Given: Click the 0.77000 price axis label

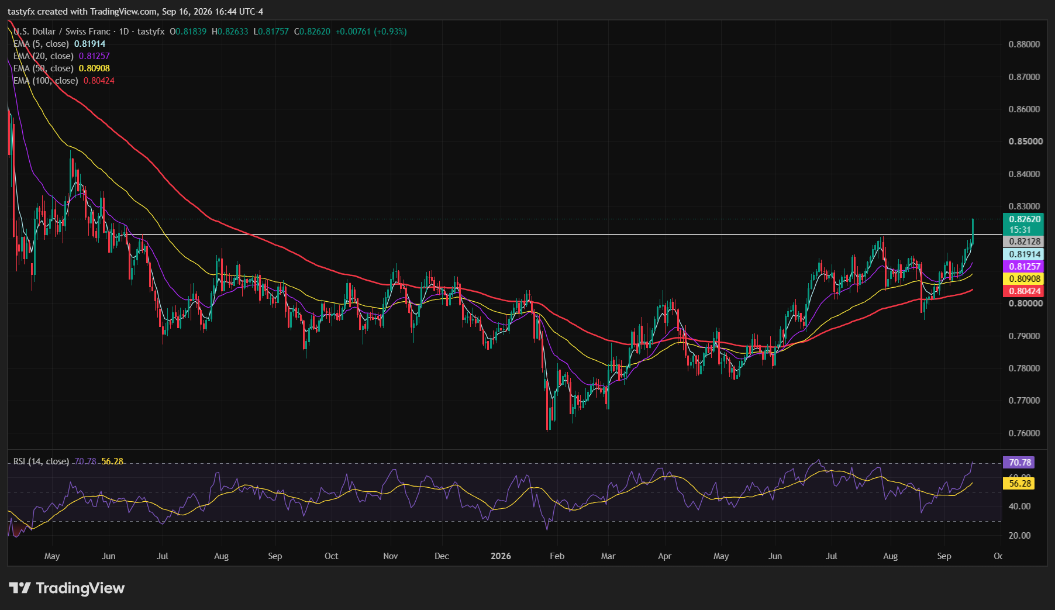Looking at the screenshot, I should coord(1025,401).
